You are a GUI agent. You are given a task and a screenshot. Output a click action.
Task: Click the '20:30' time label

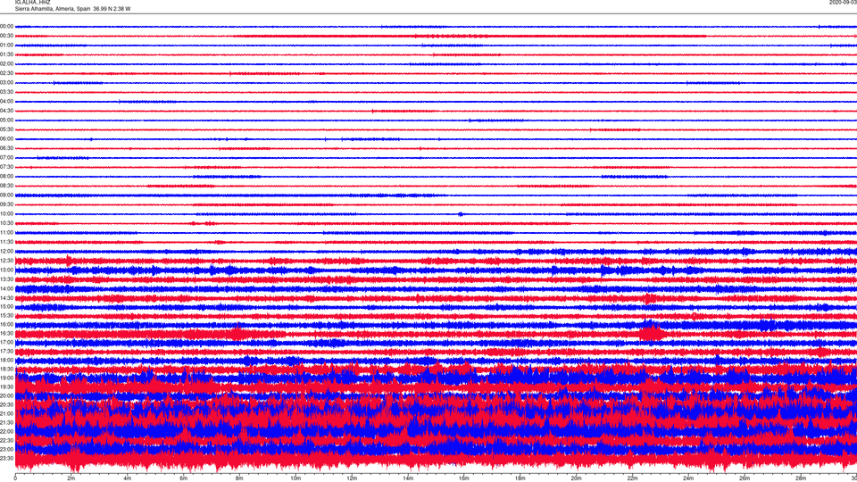point(6,404)
